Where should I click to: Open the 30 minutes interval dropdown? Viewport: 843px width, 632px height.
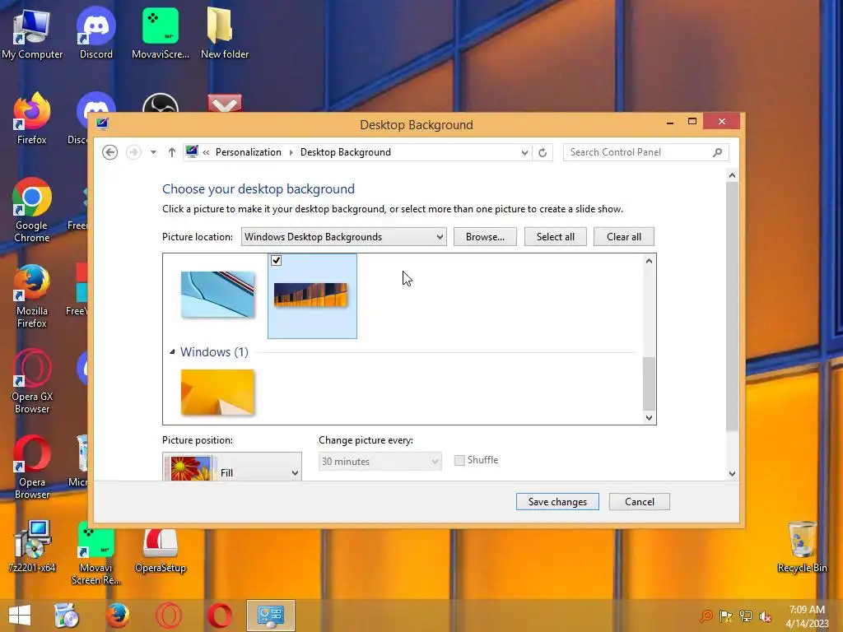click(380, 461)
